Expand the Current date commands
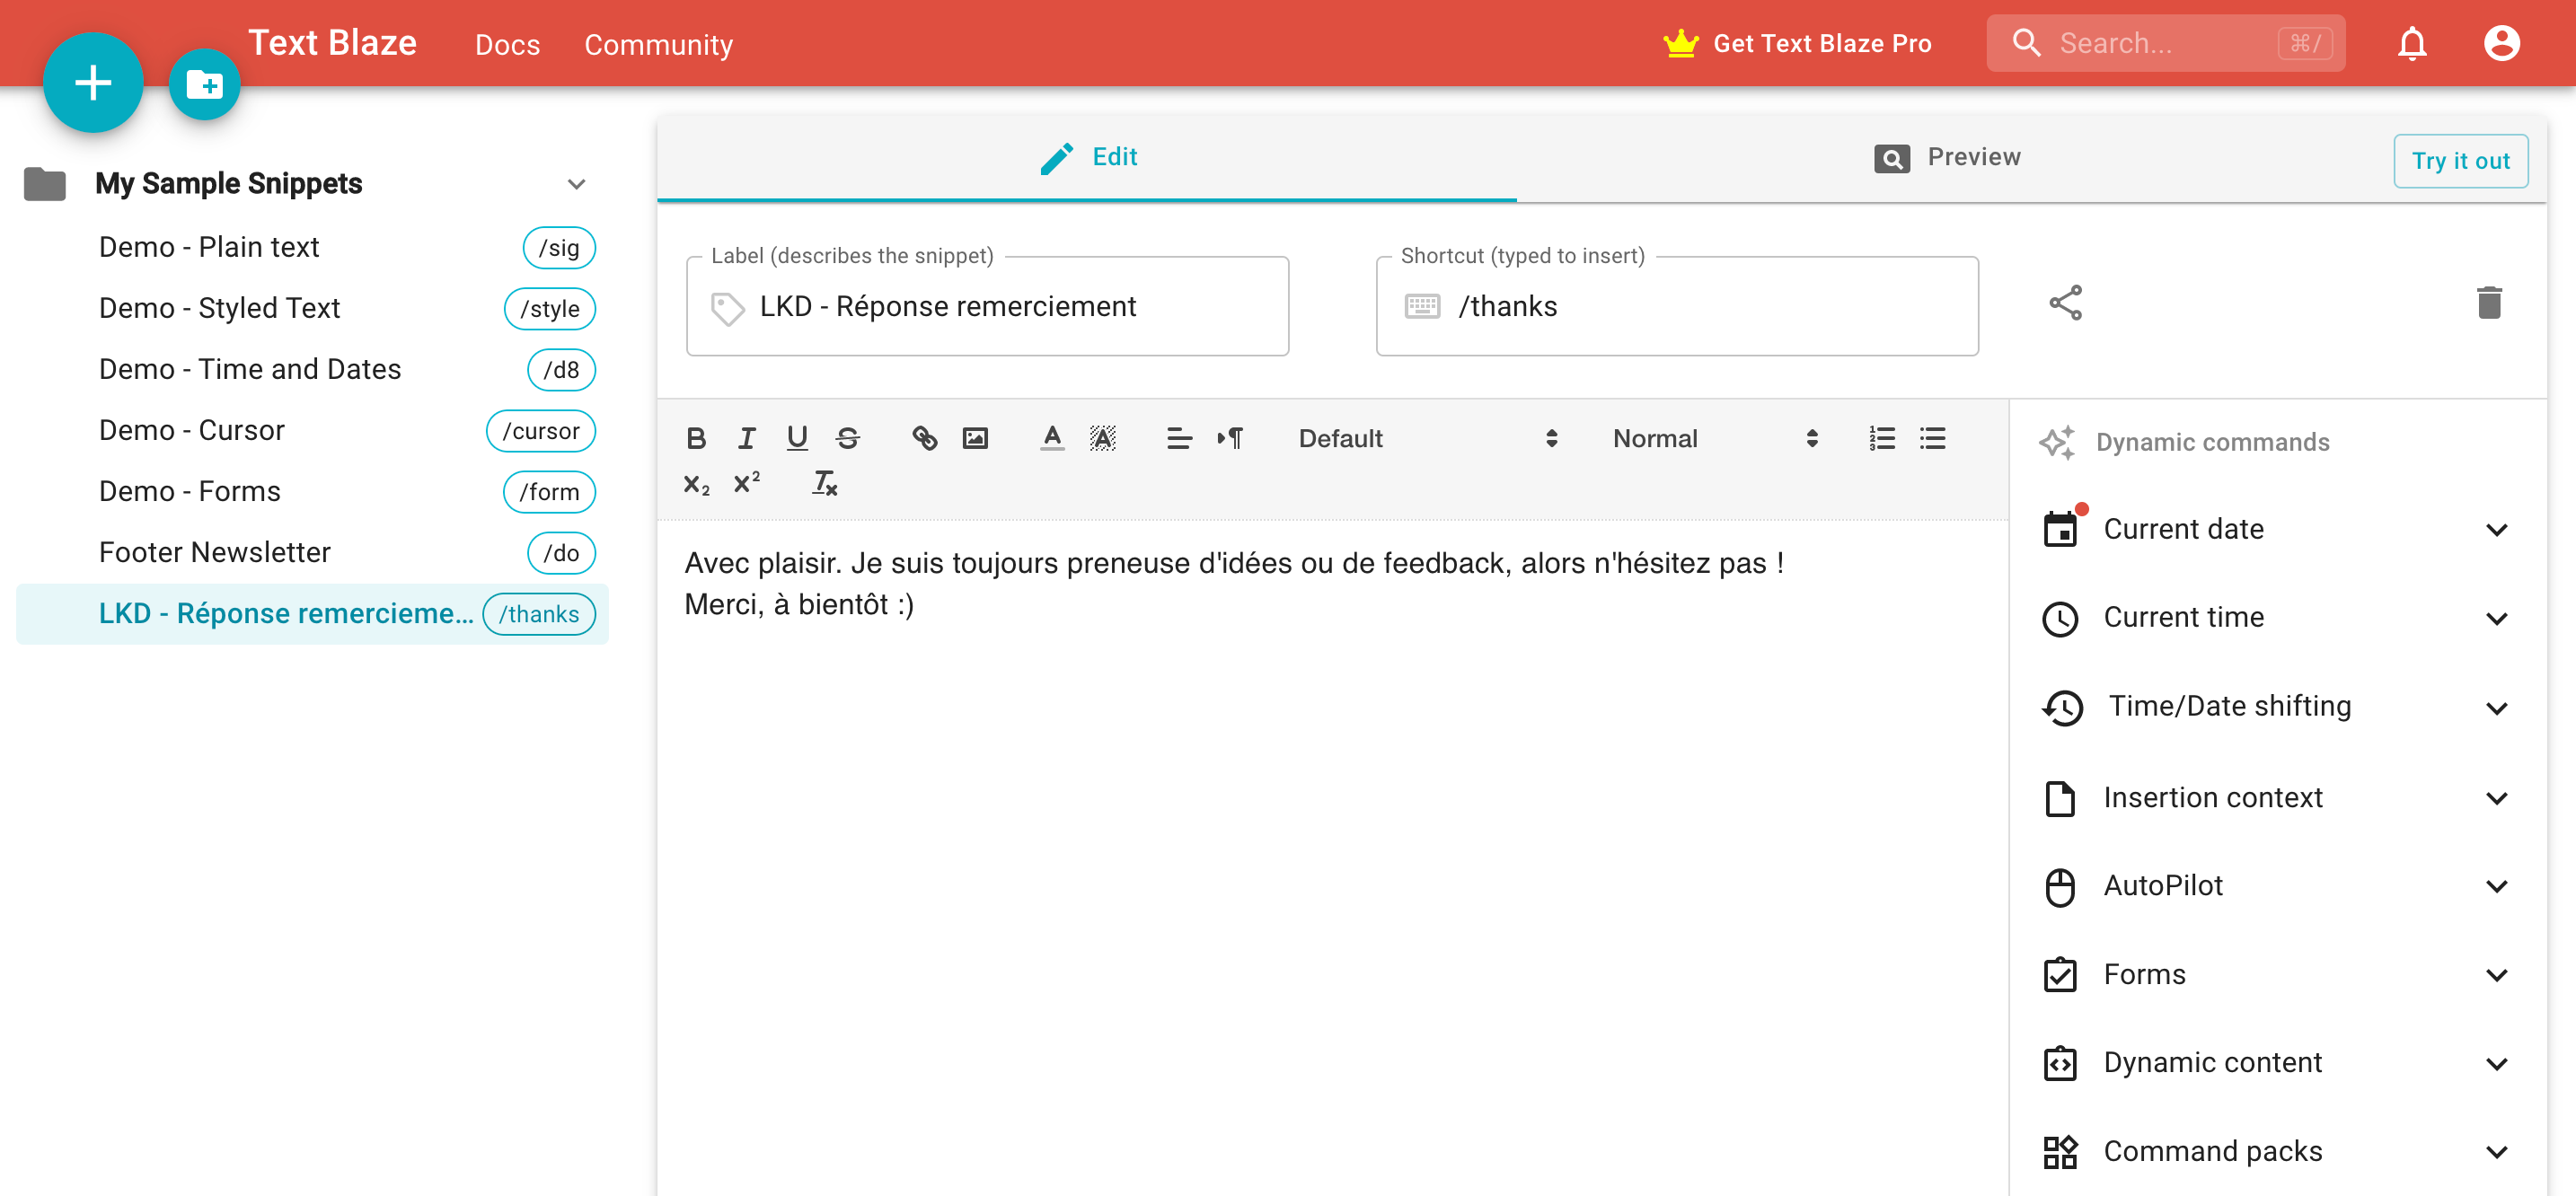 point(2497,529)
